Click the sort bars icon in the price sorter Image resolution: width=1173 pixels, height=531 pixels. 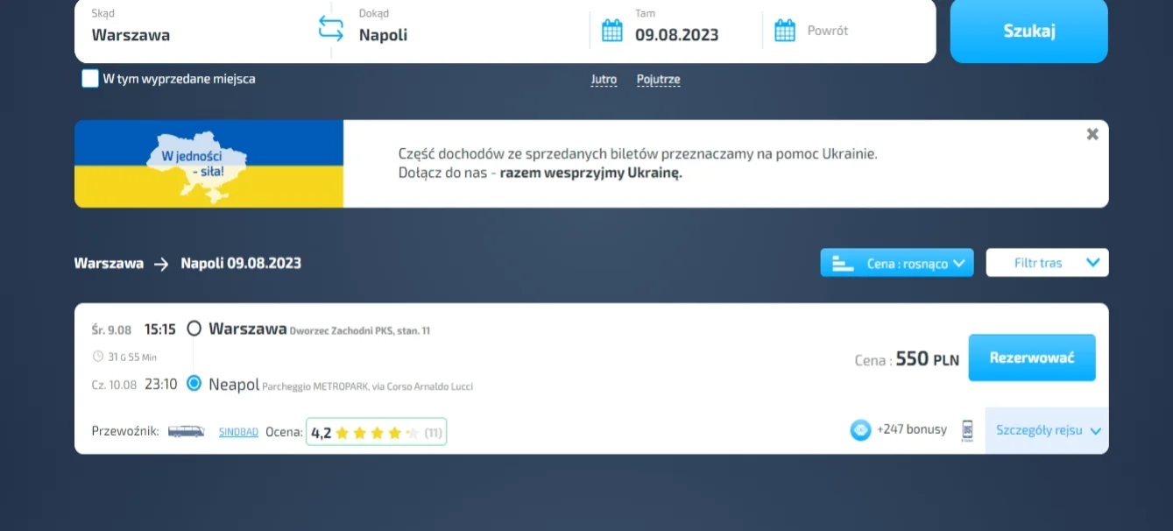843,263
